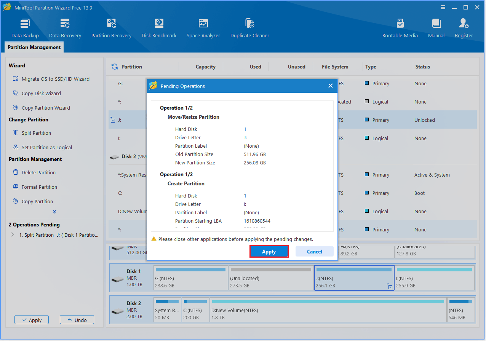Click the Format Partition icon
This screenshot has width=486, height=341.
[x=16, y=187]
